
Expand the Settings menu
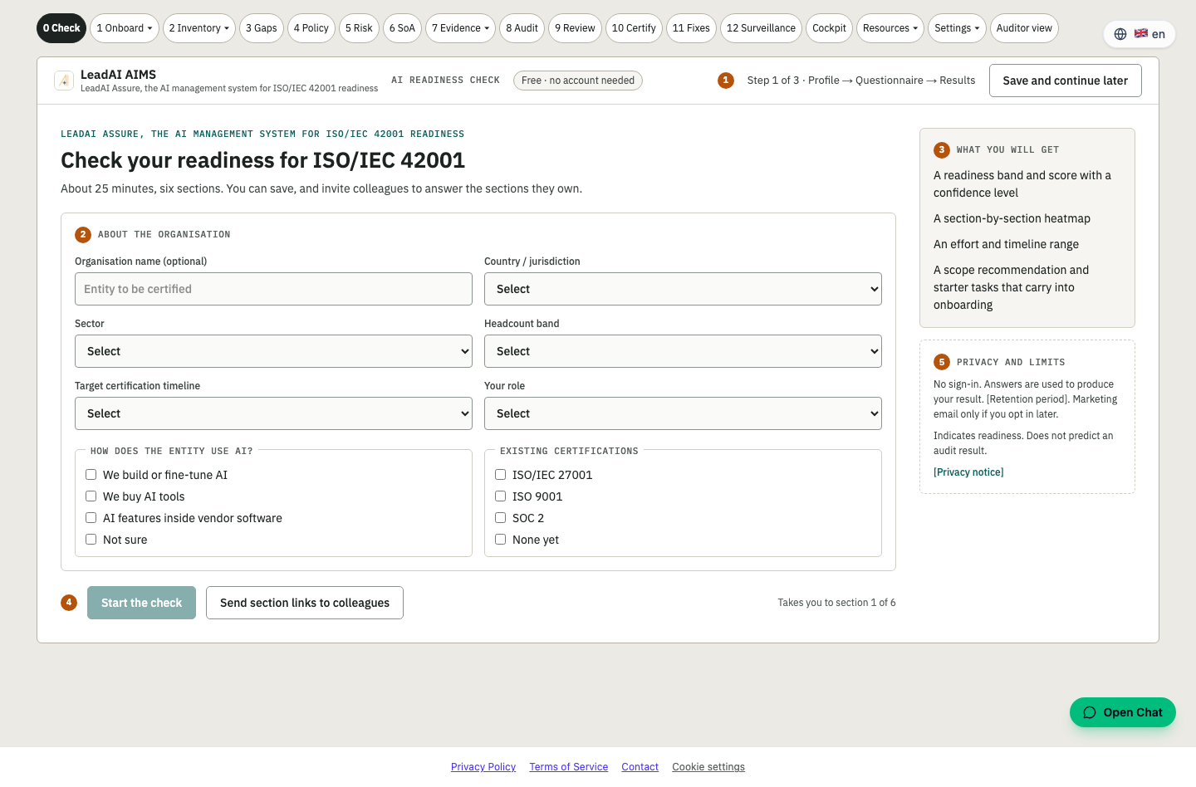coord(957,28)
